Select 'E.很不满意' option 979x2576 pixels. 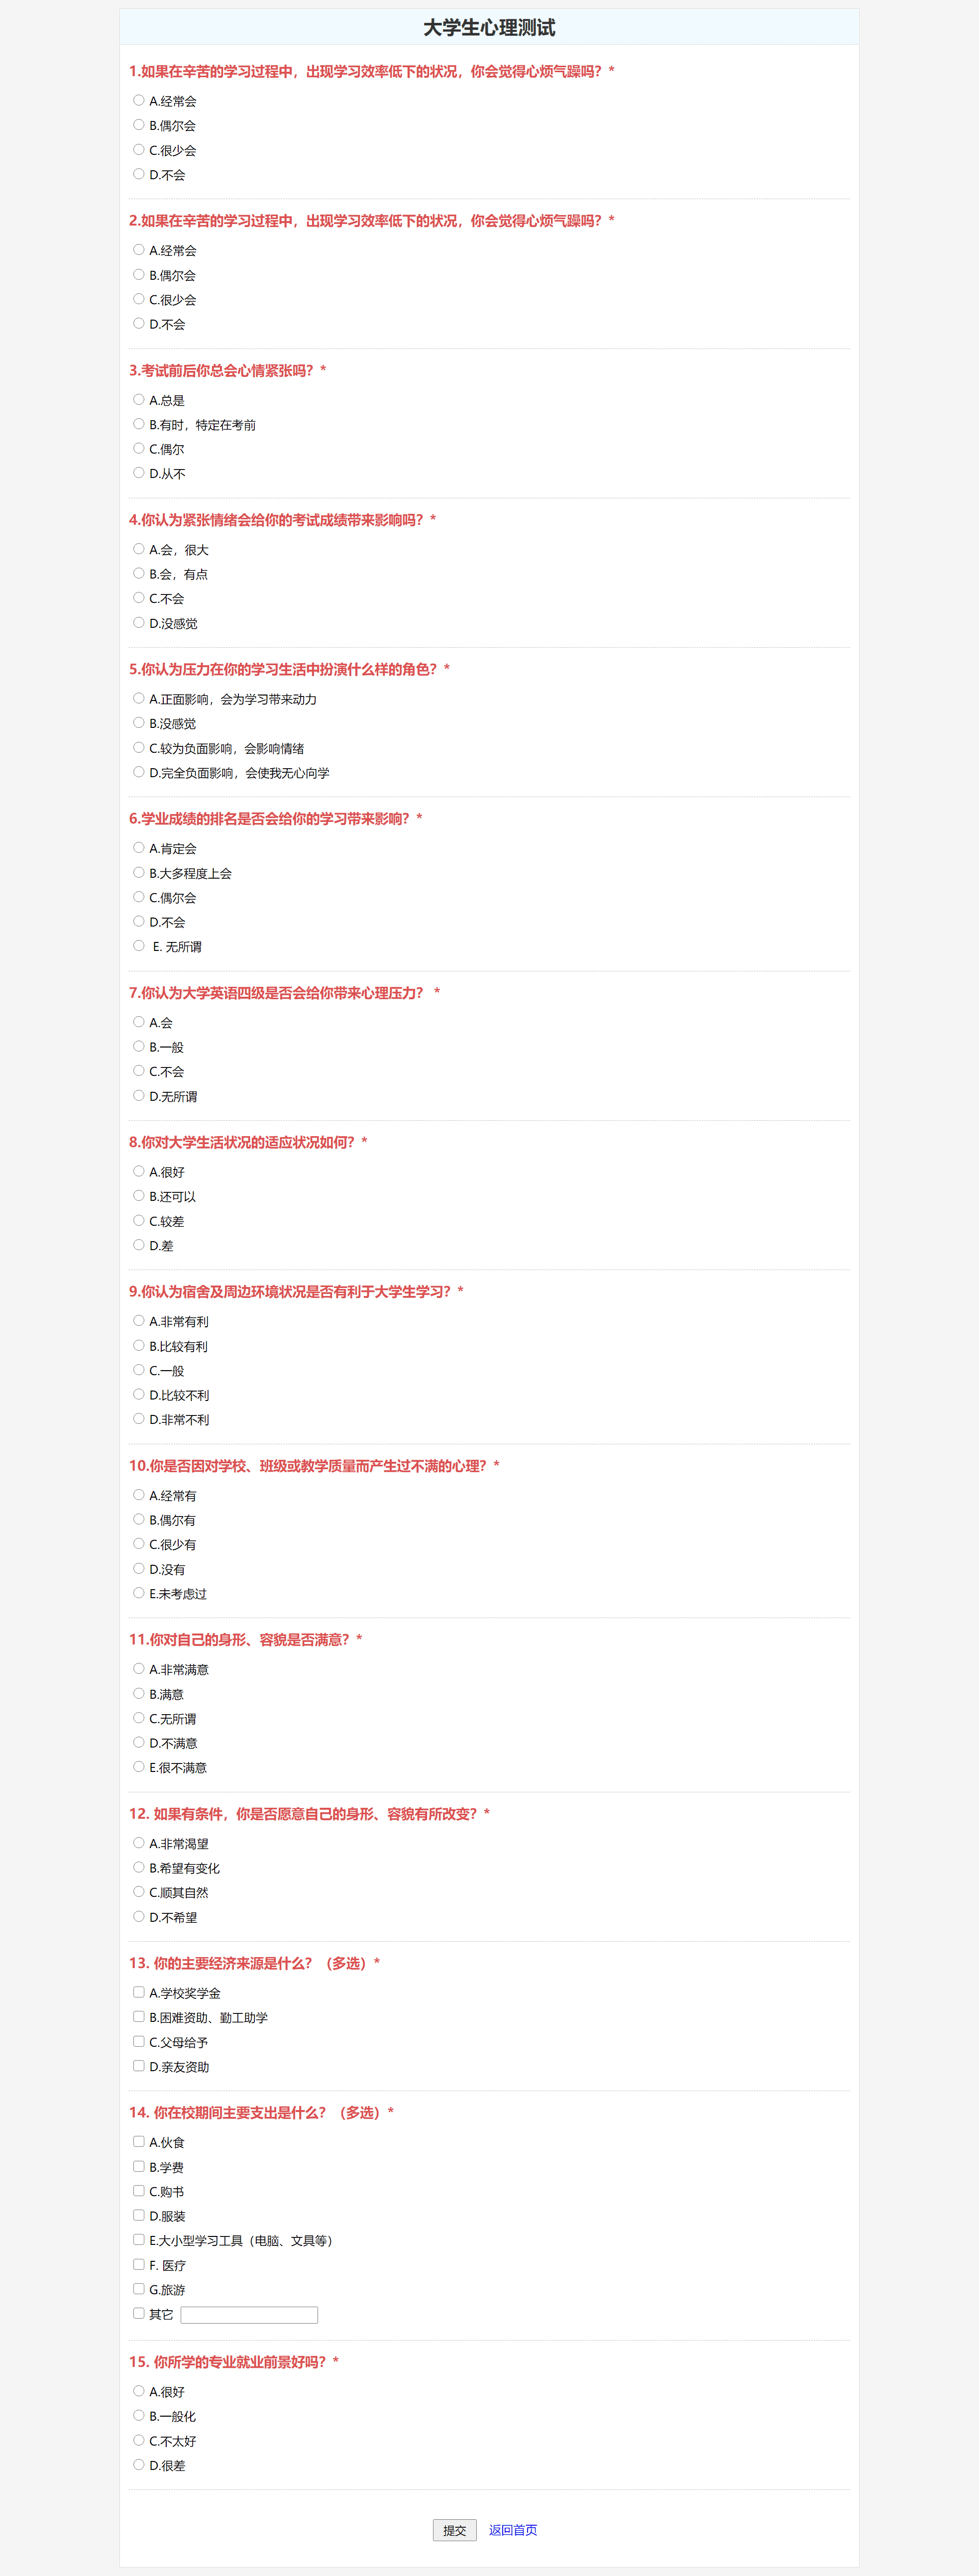[139, 1767]
